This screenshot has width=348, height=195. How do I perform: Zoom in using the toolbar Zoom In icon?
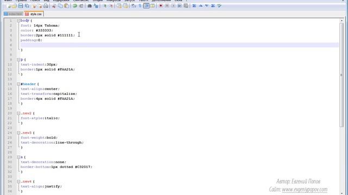(104, 6)
